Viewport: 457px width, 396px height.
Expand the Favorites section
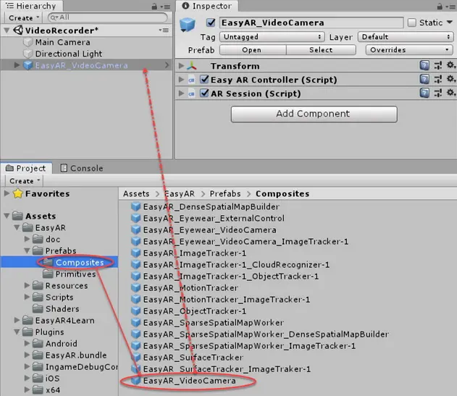point(7,193)
